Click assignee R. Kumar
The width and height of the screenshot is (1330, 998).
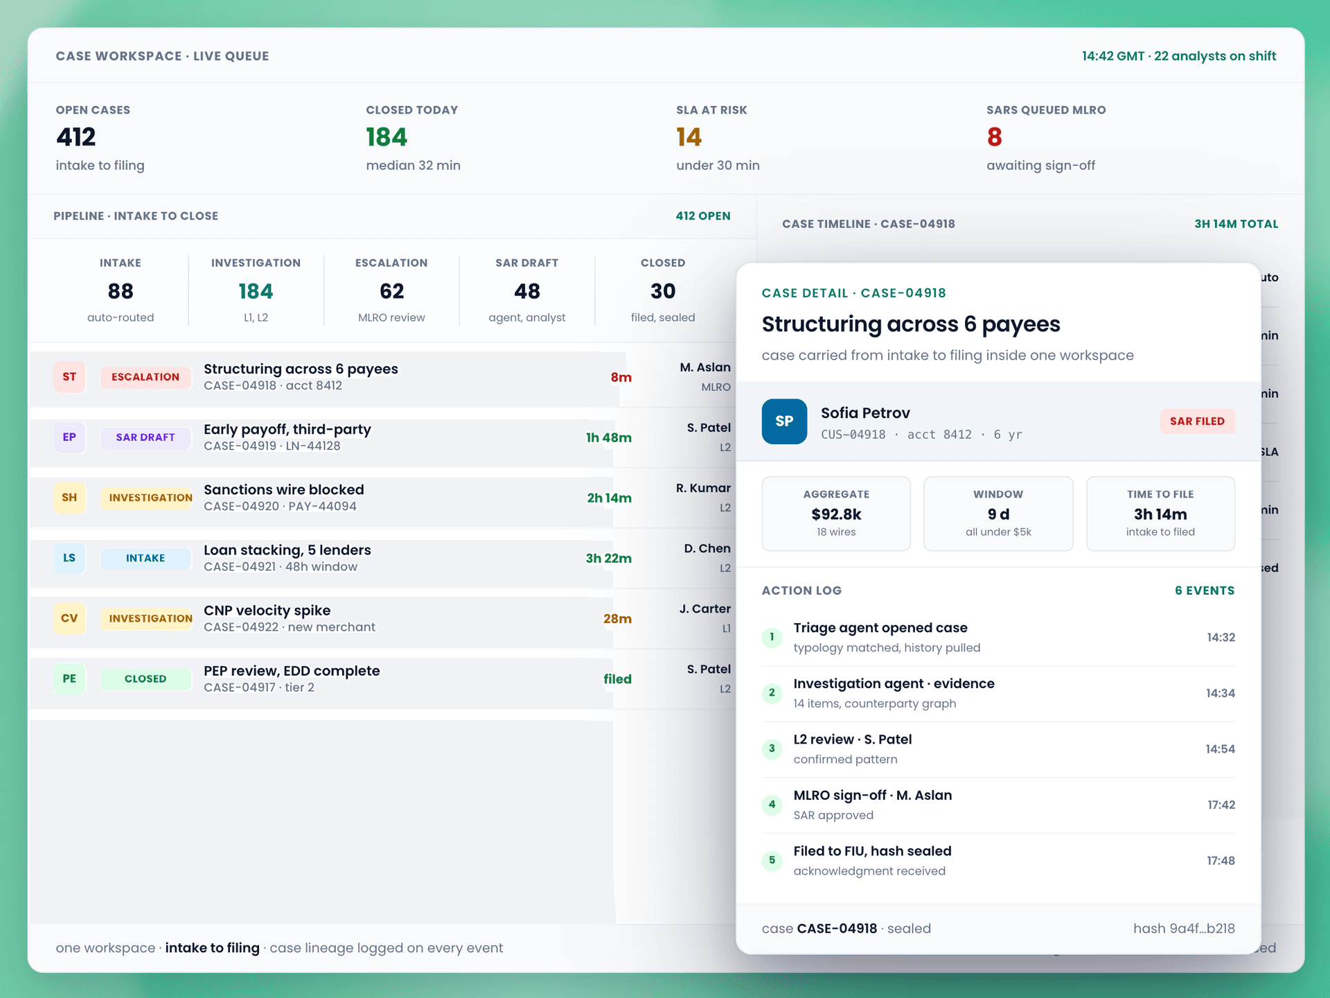click(x=703, y=488)
